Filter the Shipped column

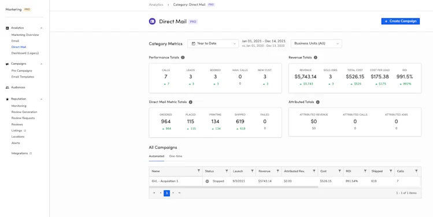[x=390, y=171]
